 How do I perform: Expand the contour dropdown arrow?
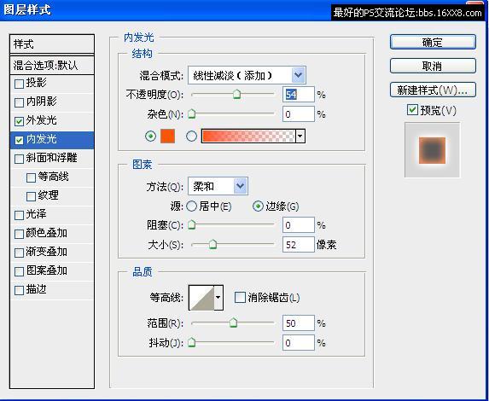[x=218, y=298]
